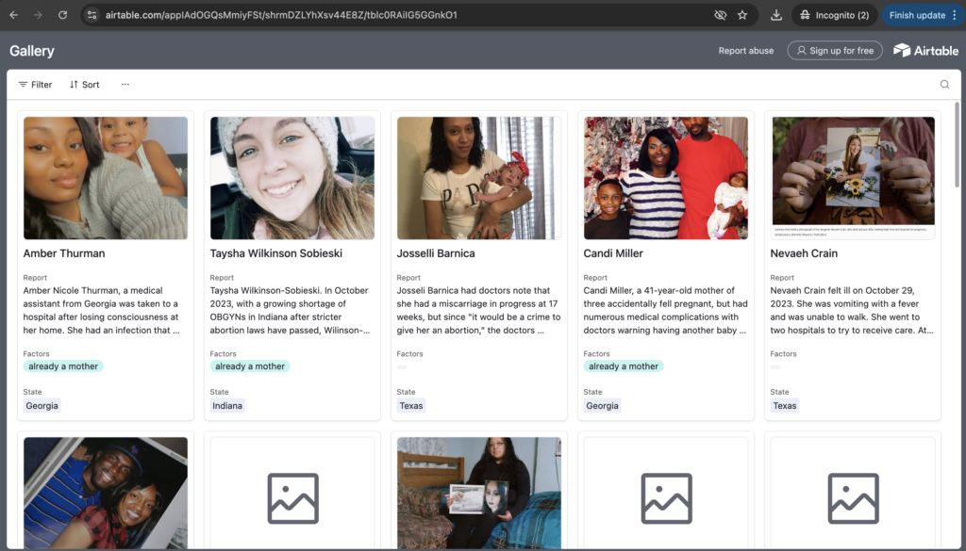Open the more options ellipsis menu
This screenshot has height=551, width=966.
tap(125, 85)
